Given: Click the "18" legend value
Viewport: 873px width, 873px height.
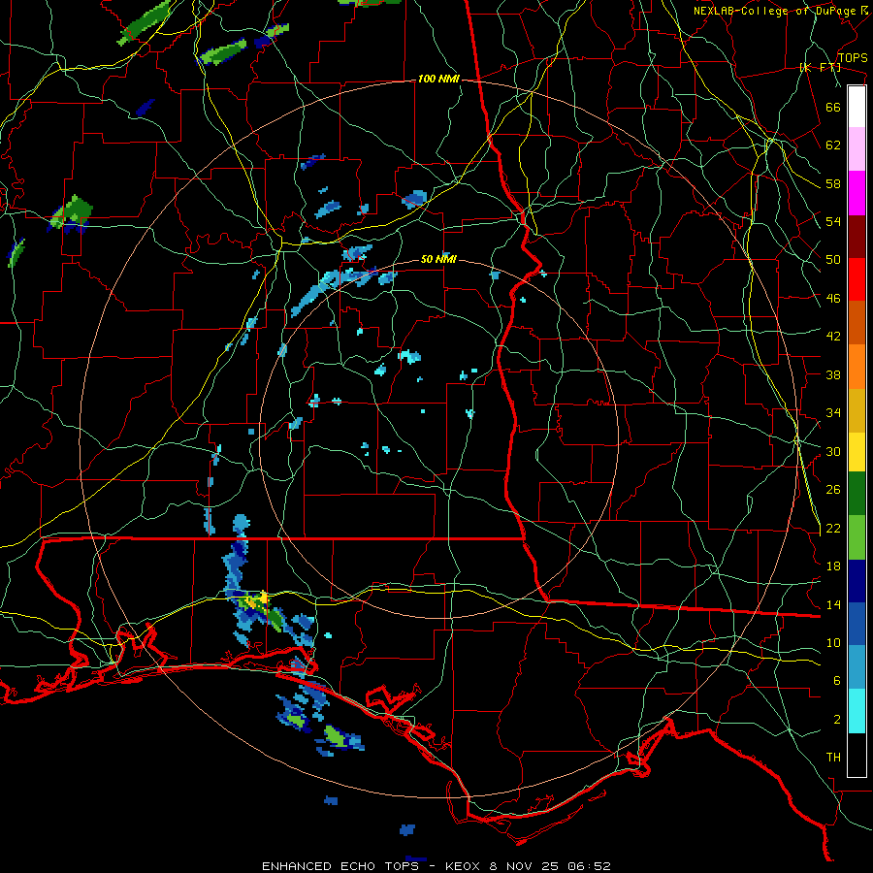Looking at the screenshot, I should [x=833, y=566].
